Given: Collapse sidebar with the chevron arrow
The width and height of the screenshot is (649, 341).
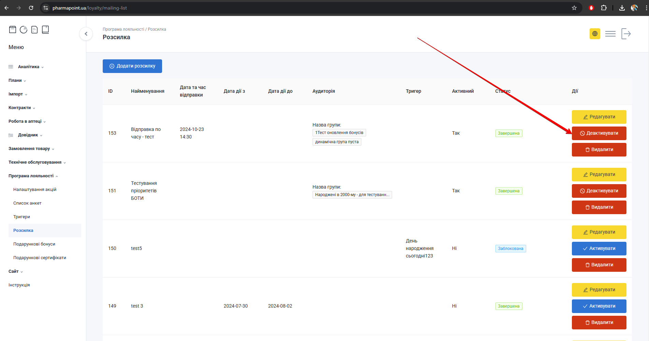Looking at the screenshot, I should tap(86, 34).
